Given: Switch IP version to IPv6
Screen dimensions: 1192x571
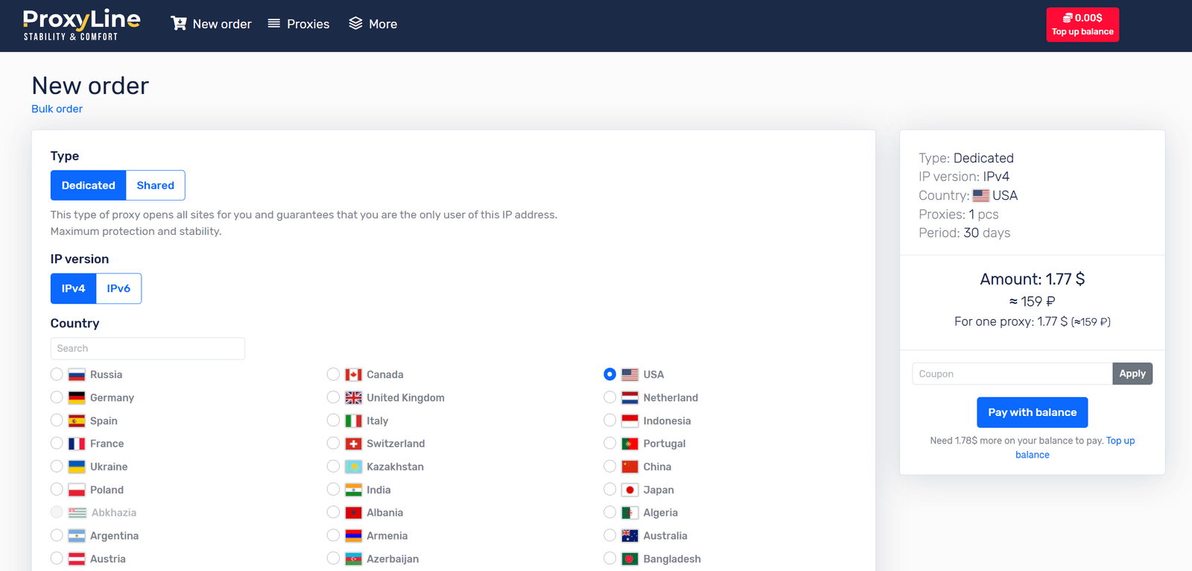Looking at the screenshot, I should pyautogui.click(x=118, y=288).
